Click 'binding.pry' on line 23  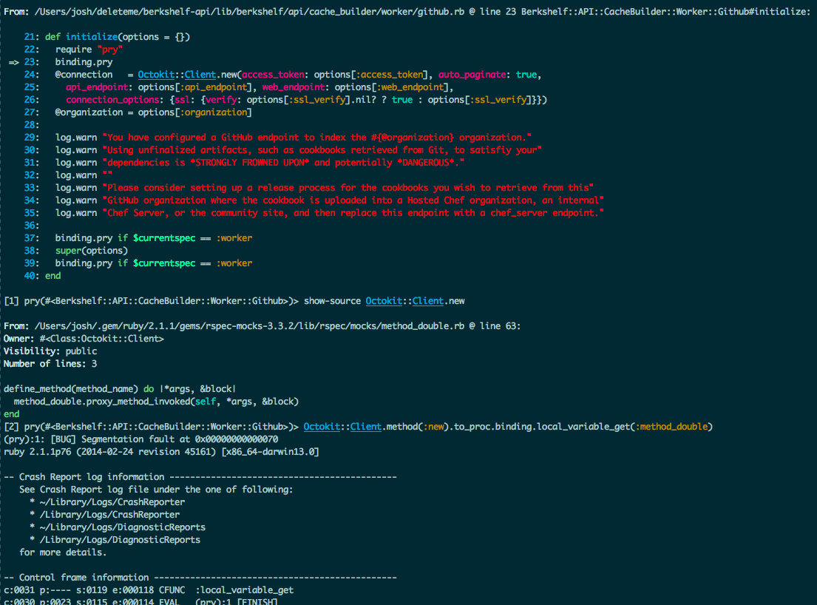(x=84, y=62)
